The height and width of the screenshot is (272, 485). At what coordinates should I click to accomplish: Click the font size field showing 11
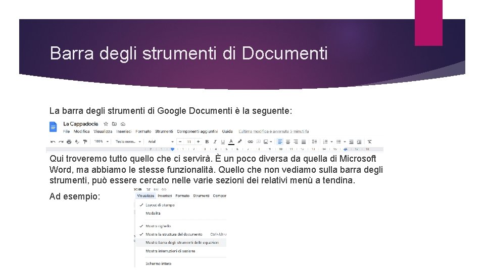189,142
